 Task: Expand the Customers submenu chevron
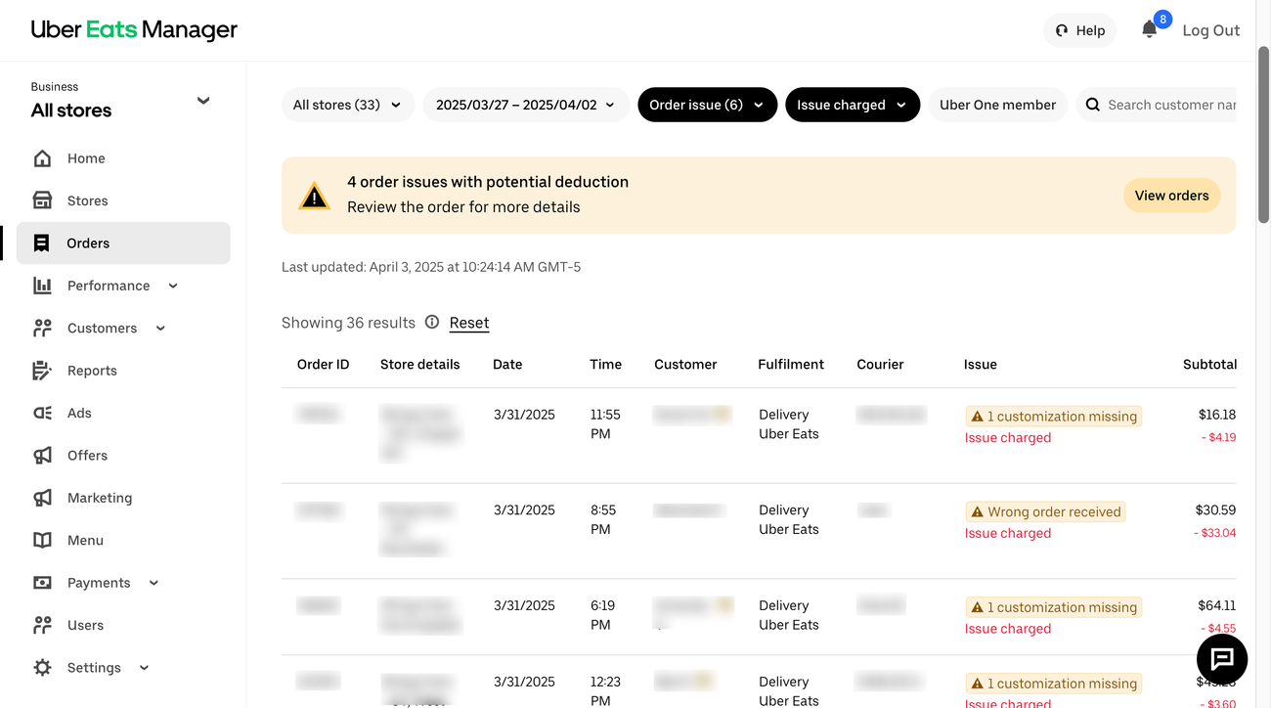tap(160, 329)
